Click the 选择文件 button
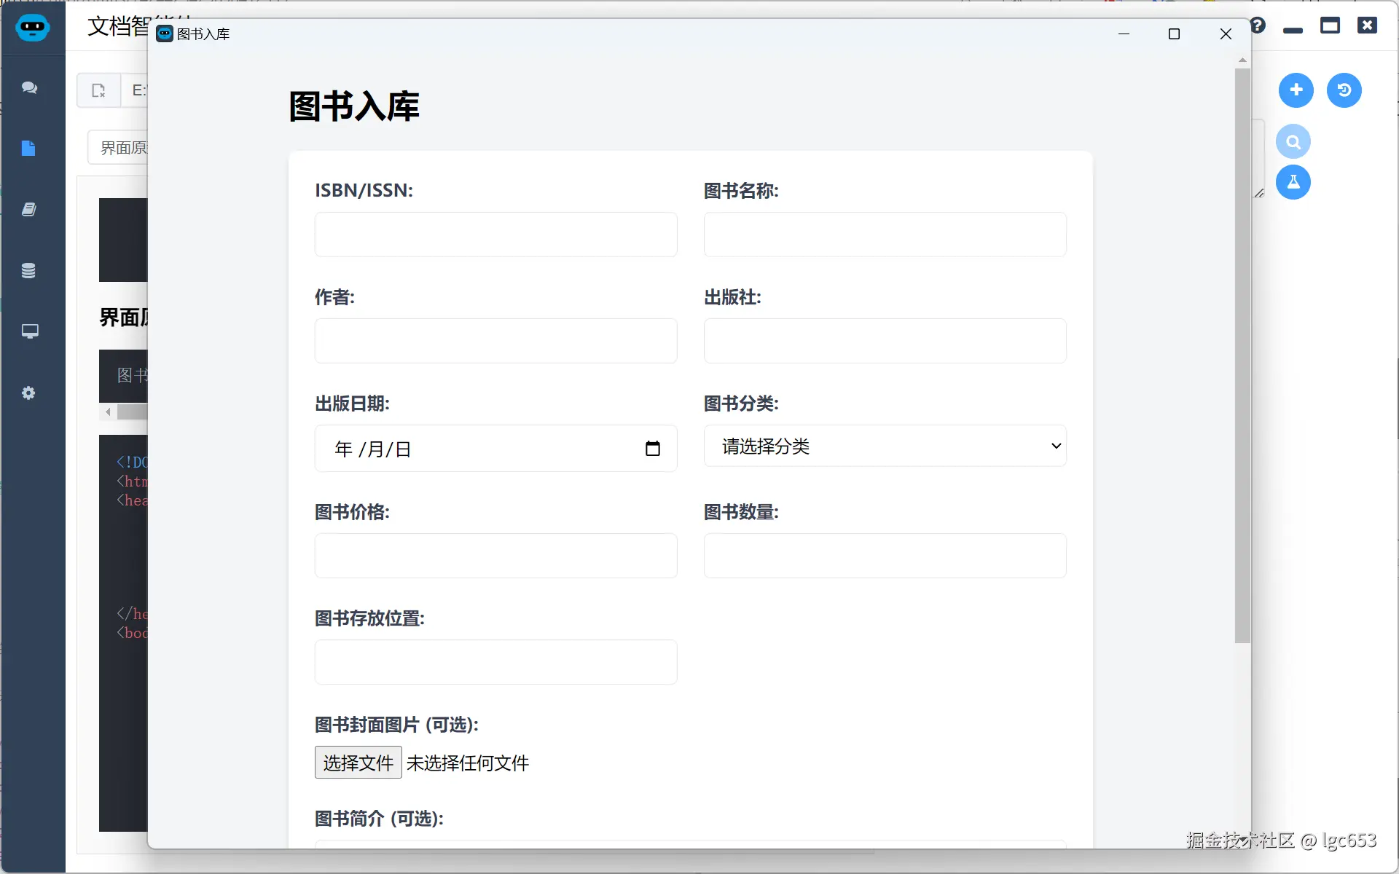Viewport: 1399px width, 874px height. pos(358,763)
